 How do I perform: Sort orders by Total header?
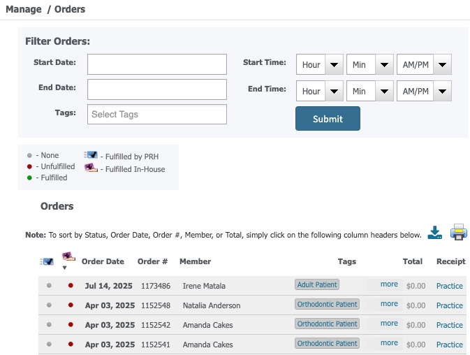413,261
